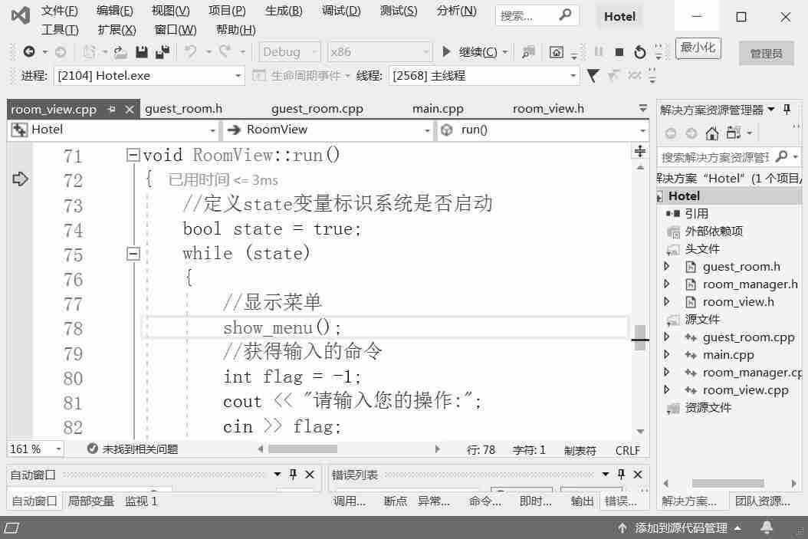Click the notification bell in status bar
808x539 pixels.
(x=766, y=527)
